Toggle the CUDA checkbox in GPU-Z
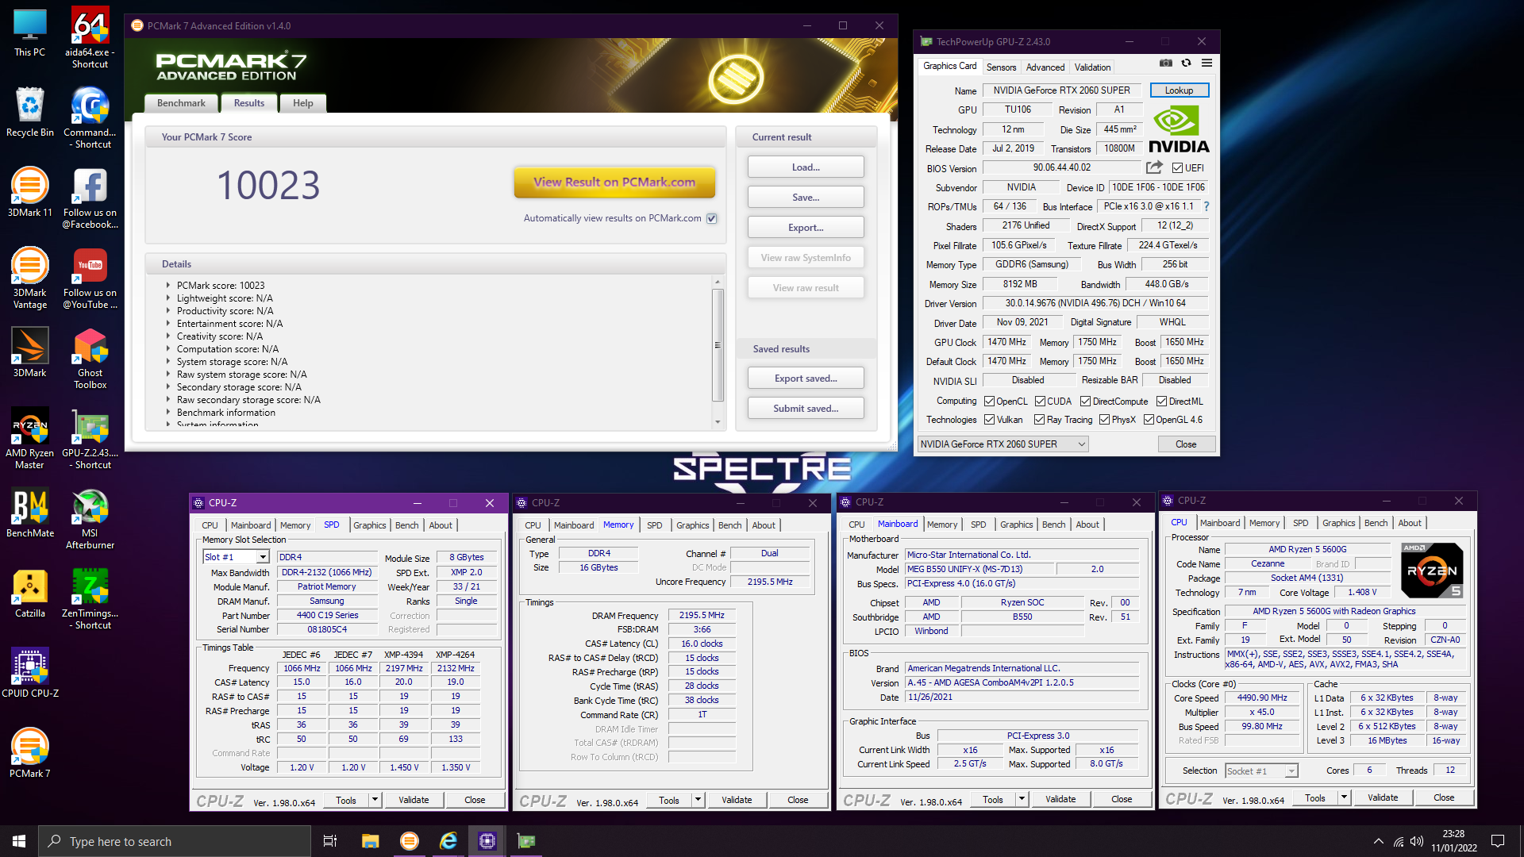Viewport: 1524px width, 857px height. (x=1040, y=402)
